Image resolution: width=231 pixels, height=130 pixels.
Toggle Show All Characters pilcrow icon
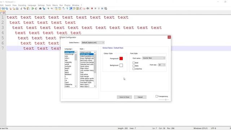[67, 9]
